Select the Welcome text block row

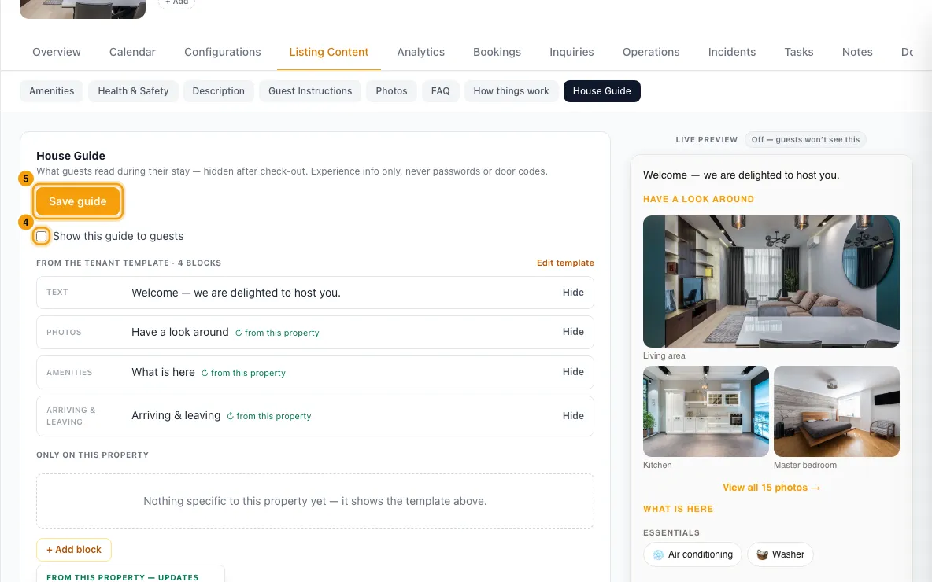pos(315,293)
